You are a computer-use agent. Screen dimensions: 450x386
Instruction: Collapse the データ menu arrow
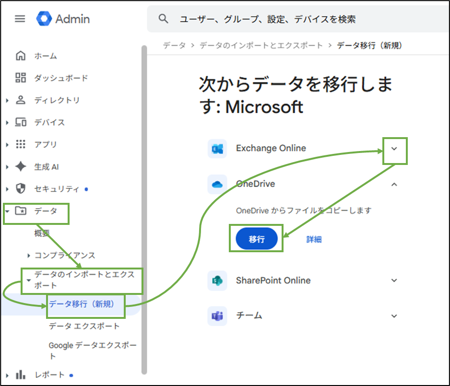coord(8,211)
